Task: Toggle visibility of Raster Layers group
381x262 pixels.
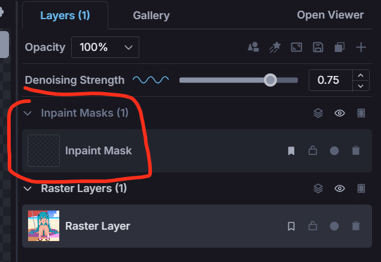Action: click(x=340, y=188)
